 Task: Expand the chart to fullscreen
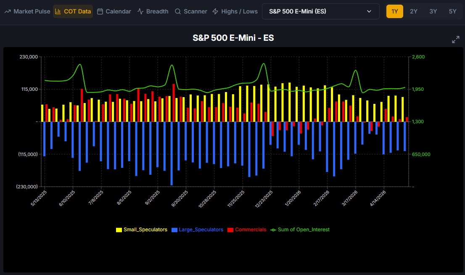point(455,40)
